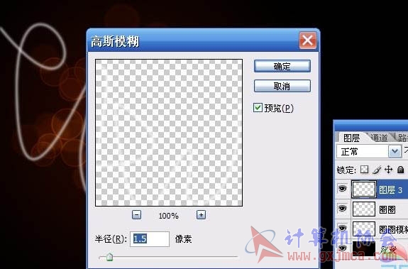Select the 圈圈 layer thumbnail

[364, 209]
